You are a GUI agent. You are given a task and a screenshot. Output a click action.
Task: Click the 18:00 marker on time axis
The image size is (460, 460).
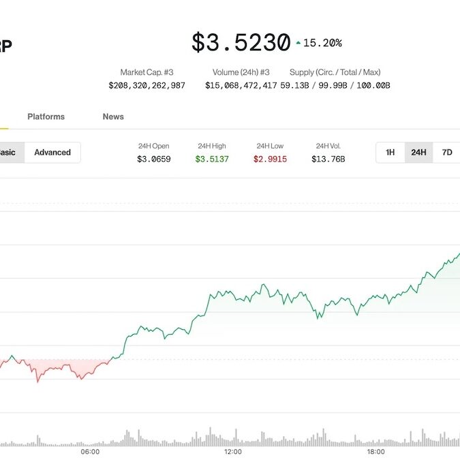point(375,452)
